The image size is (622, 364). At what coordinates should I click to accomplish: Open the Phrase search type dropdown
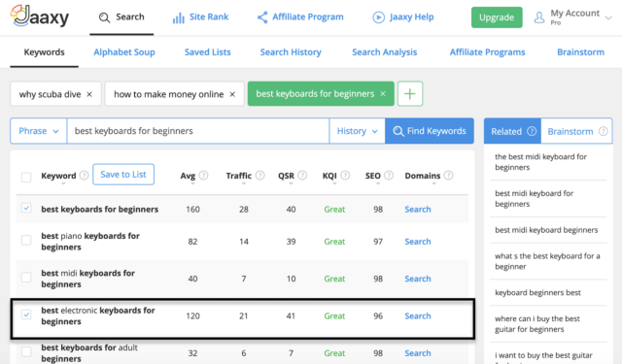[x=39, y=131]
